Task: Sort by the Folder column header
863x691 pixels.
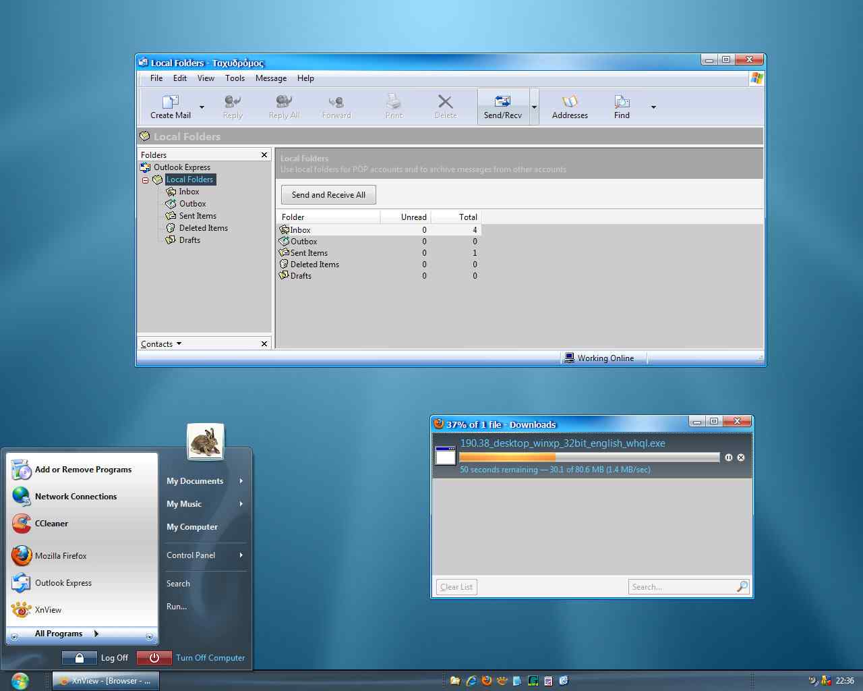Action: (328, 217)
